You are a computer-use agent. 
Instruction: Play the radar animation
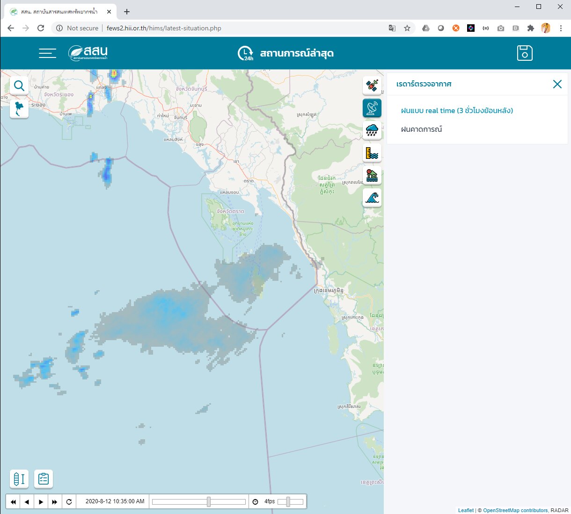click(41, 502)
